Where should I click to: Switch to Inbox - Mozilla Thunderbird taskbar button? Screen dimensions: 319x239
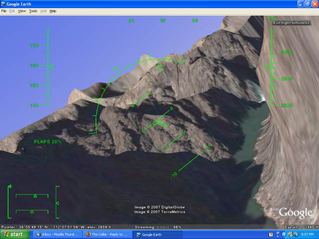click(57, 235)
